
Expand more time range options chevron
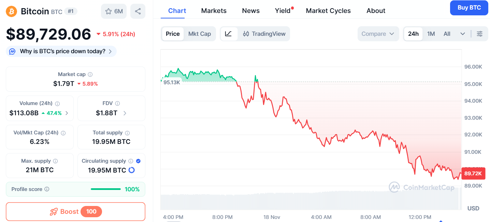point(463,34)
